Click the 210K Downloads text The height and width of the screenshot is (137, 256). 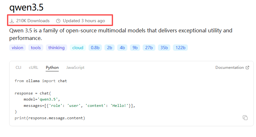tap(33, 21)
